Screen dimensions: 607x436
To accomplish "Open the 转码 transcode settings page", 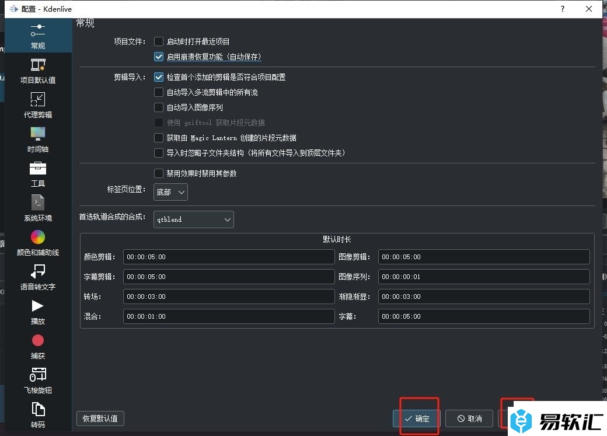I will (38, 415).
